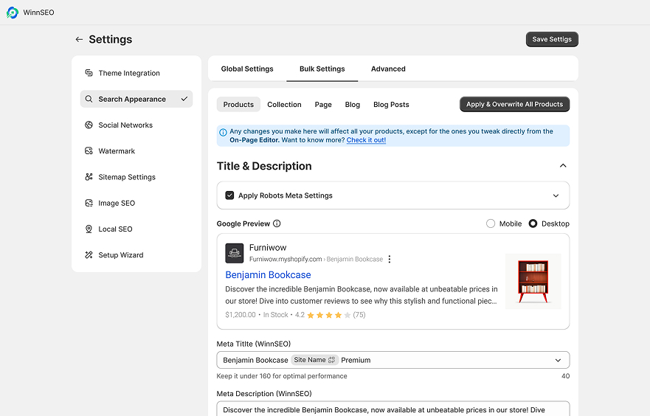Click the Setup Wizard wand icon
Viewport: 650px width, 416px height.
[89, 254]
